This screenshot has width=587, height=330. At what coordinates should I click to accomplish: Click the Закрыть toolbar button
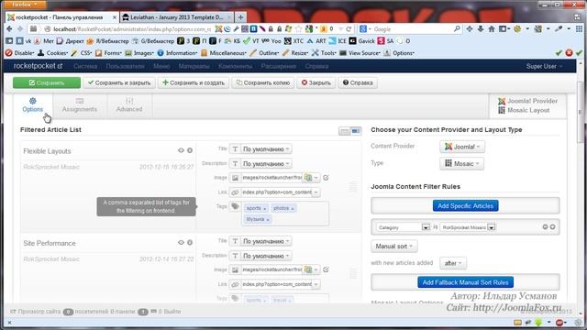[316, 82]
